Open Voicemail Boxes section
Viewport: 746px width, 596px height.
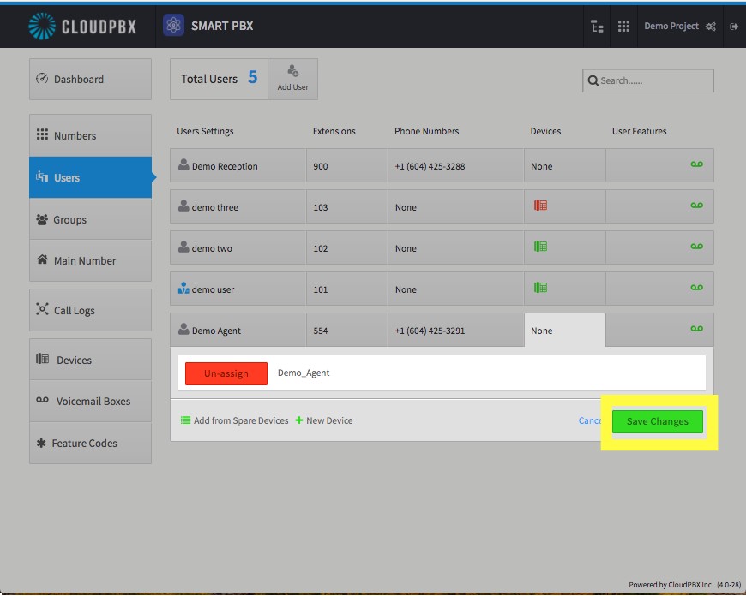coord(90,401)
